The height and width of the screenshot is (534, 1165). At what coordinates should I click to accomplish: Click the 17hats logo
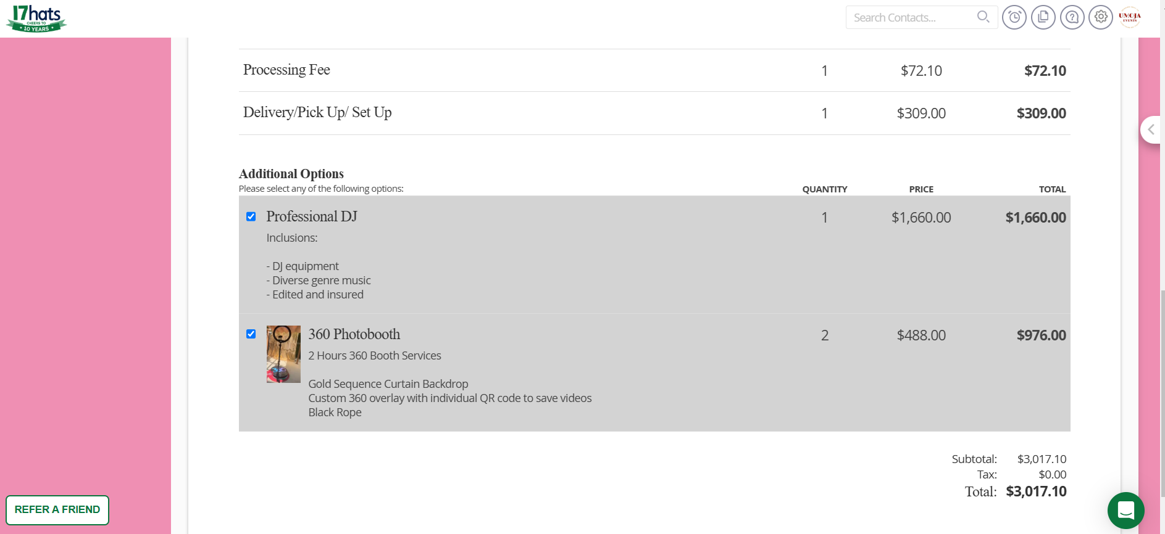point(36,18)
